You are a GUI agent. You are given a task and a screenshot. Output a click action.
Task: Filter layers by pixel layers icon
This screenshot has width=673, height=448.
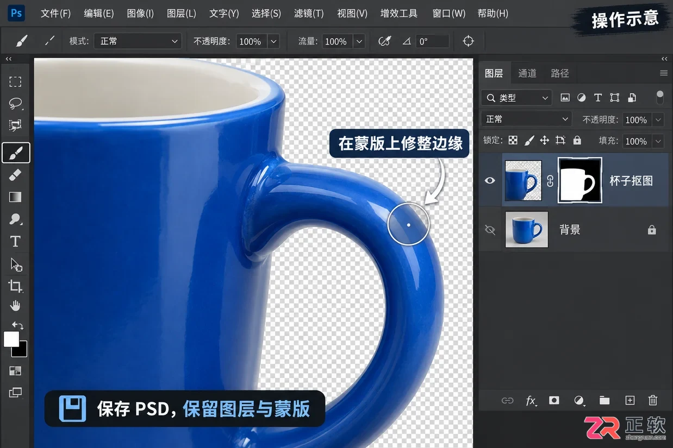click(x=565, y=98)
